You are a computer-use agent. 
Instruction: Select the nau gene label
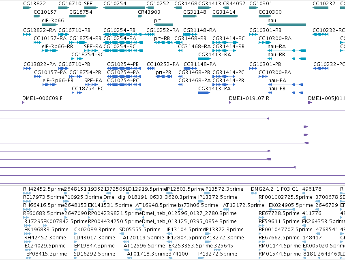click(272, 20)
